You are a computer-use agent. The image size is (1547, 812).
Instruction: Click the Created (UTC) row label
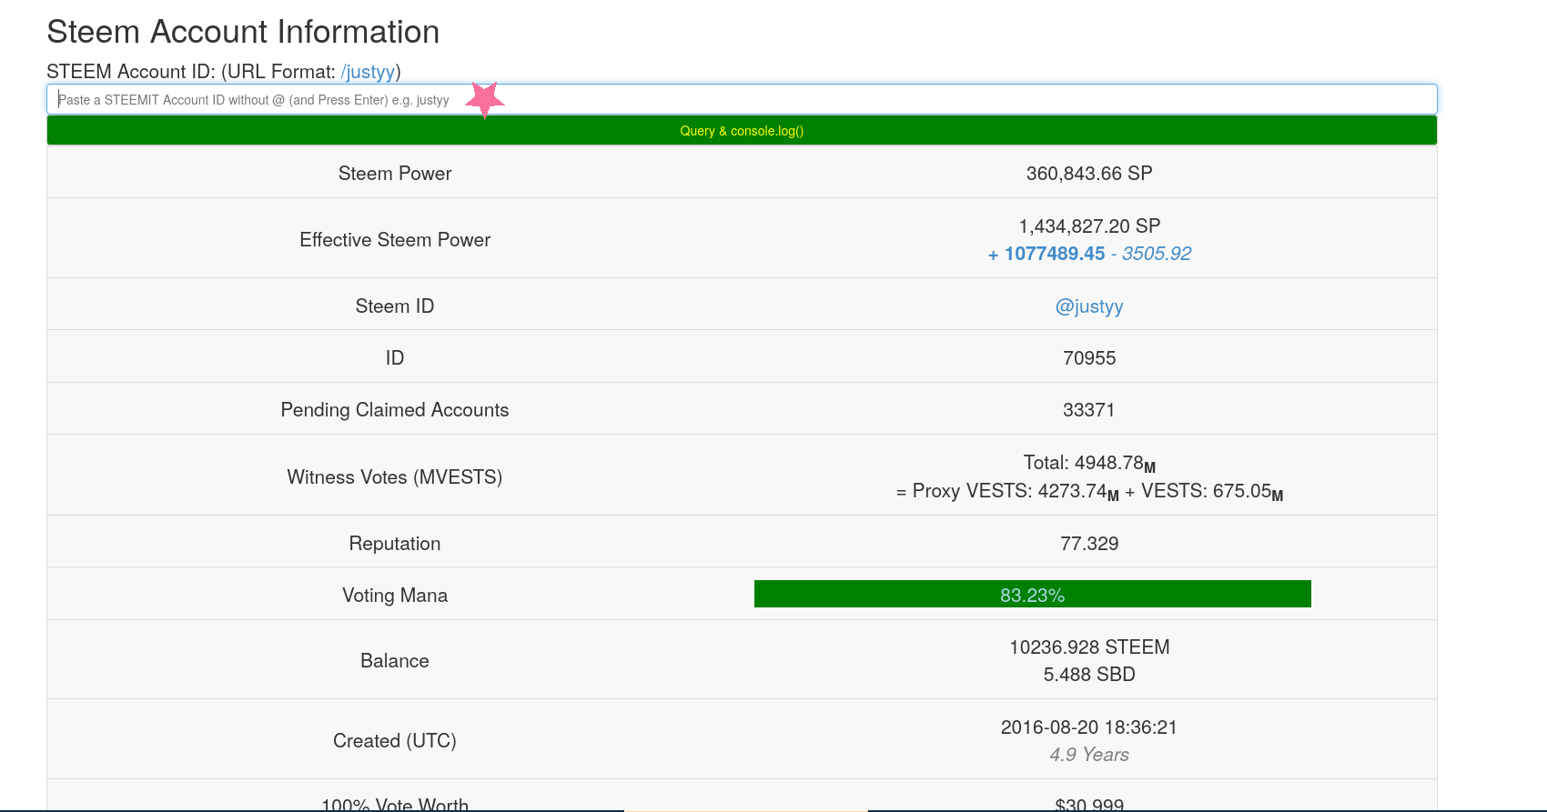click(x=395, y=741)
